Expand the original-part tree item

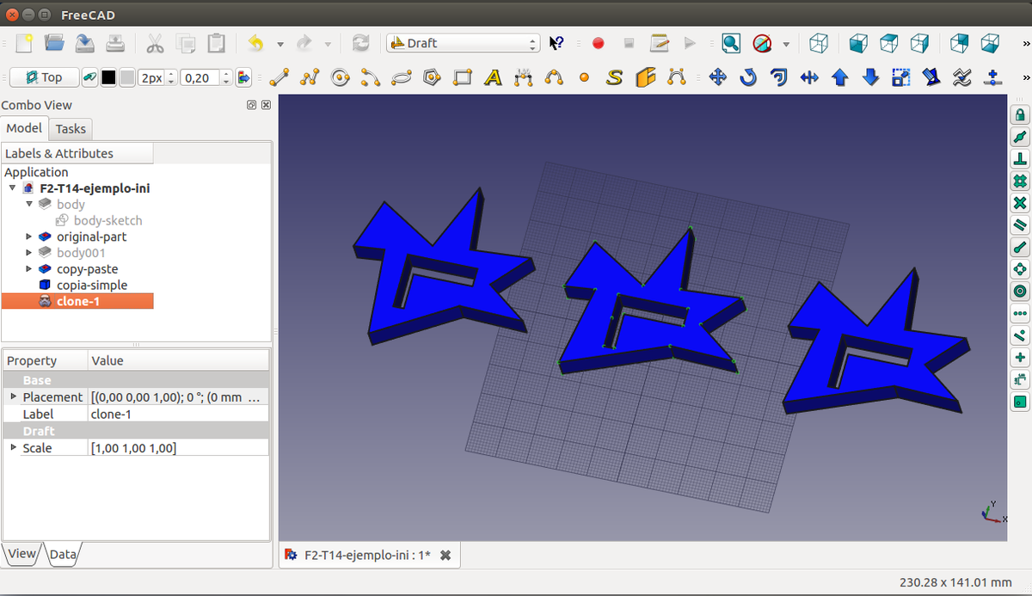[30, 237]
